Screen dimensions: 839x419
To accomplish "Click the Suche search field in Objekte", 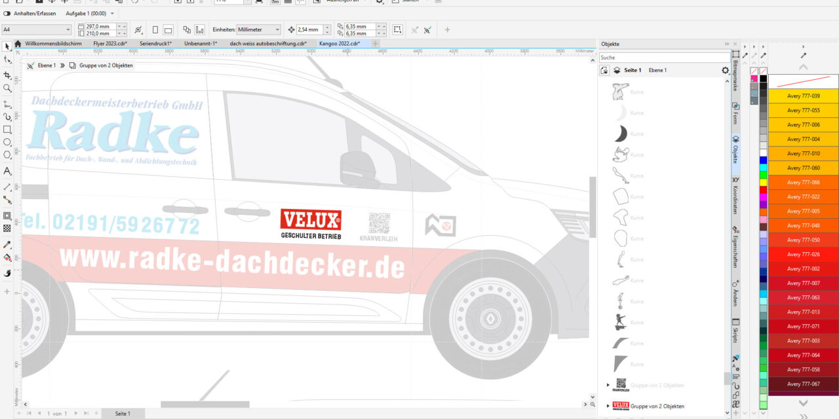I will pyautogui.click(x=663, y=58).
